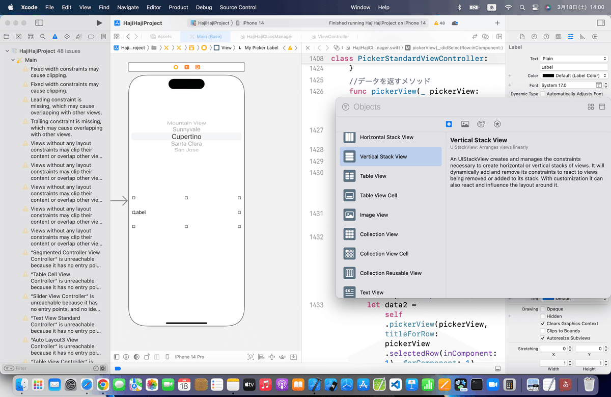611x397 pixels.
Task: Collapse the Main issues group
Action: 13,60
